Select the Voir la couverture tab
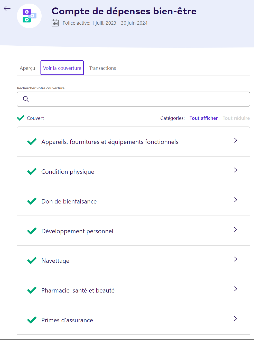 click(x=62, y=68)
